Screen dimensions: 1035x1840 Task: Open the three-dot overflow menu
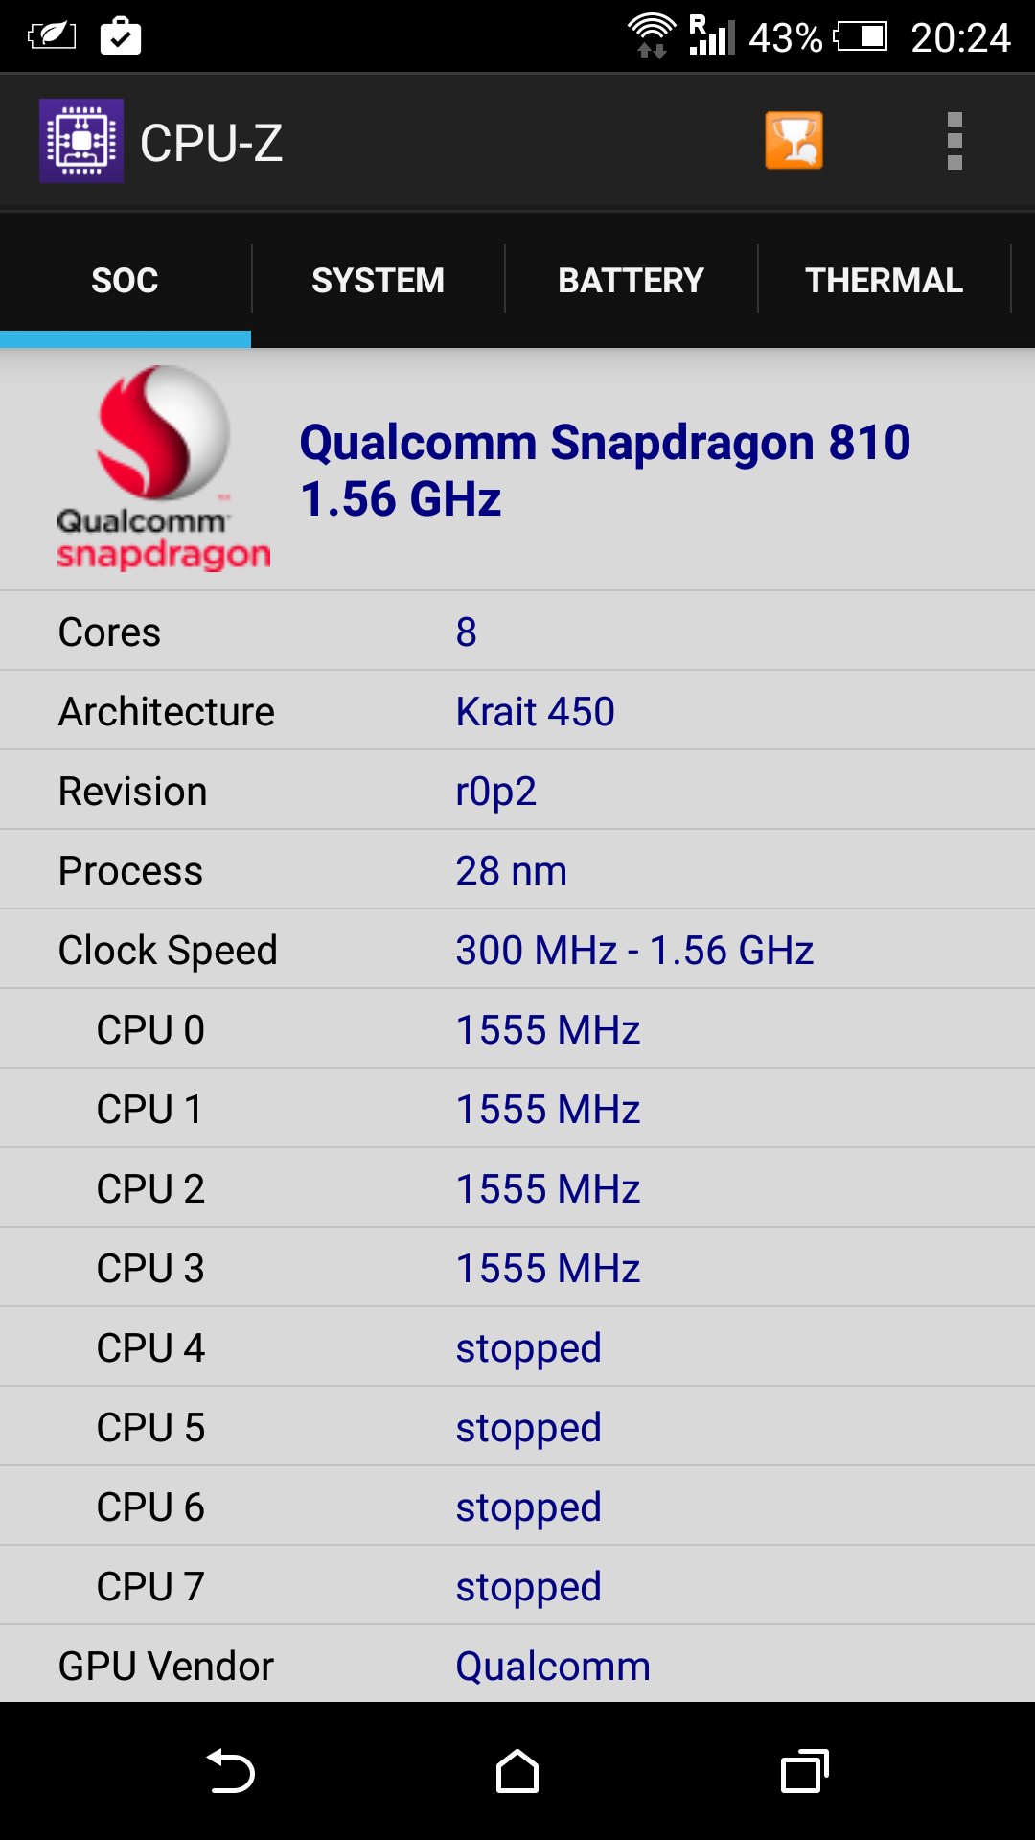[954, 141]
